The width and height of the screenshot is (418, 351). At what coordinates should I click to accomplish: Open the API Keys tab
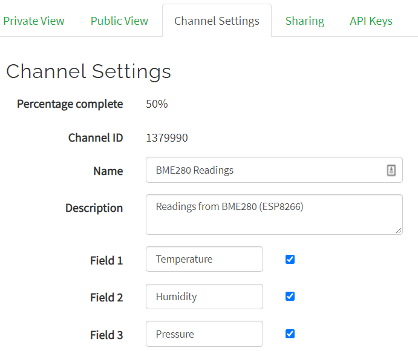[x=371, y=21]
